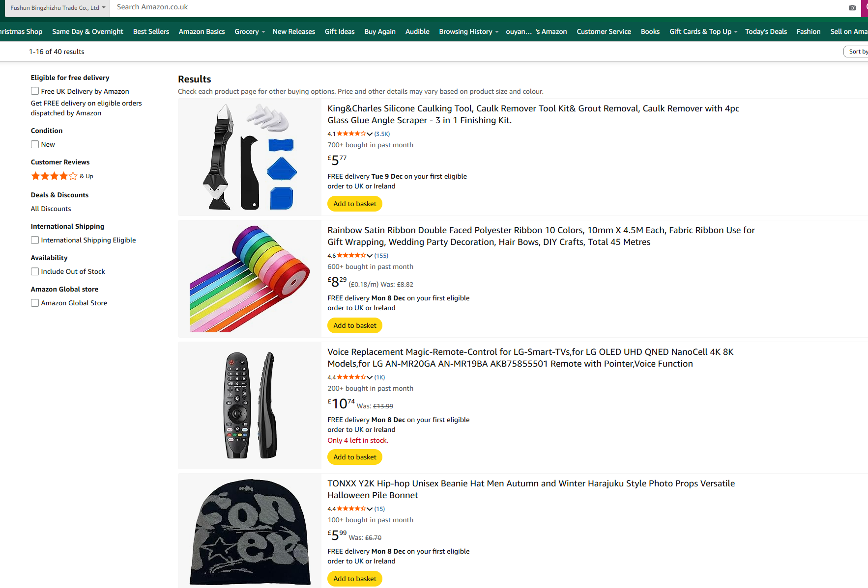
Task: Click the rainbow satin ribbon image
Action: [x=250, y=279]
